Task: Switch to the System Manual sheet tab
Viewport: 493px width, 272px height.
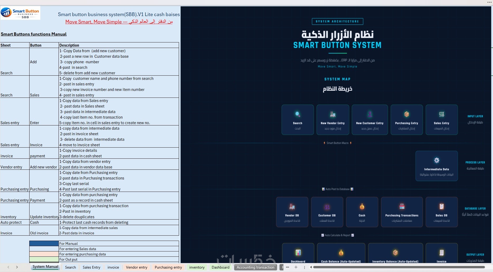Action: click(x=45, y=267)
